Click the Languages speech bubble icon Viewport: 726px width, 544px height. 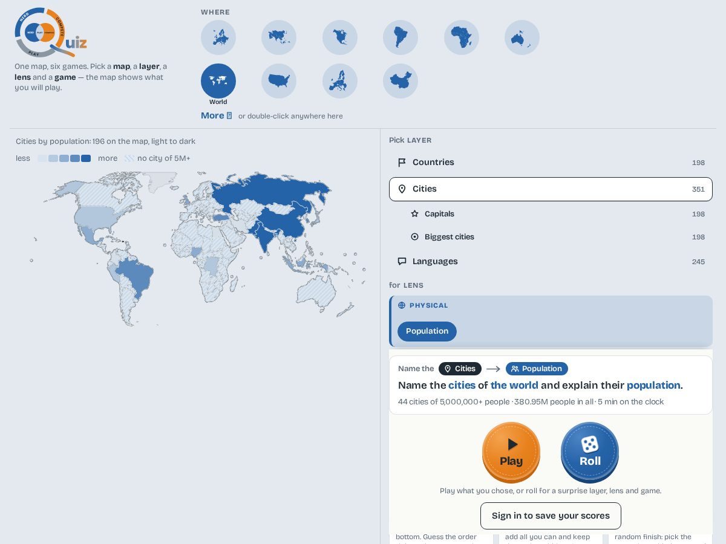(x=402, y=262)
